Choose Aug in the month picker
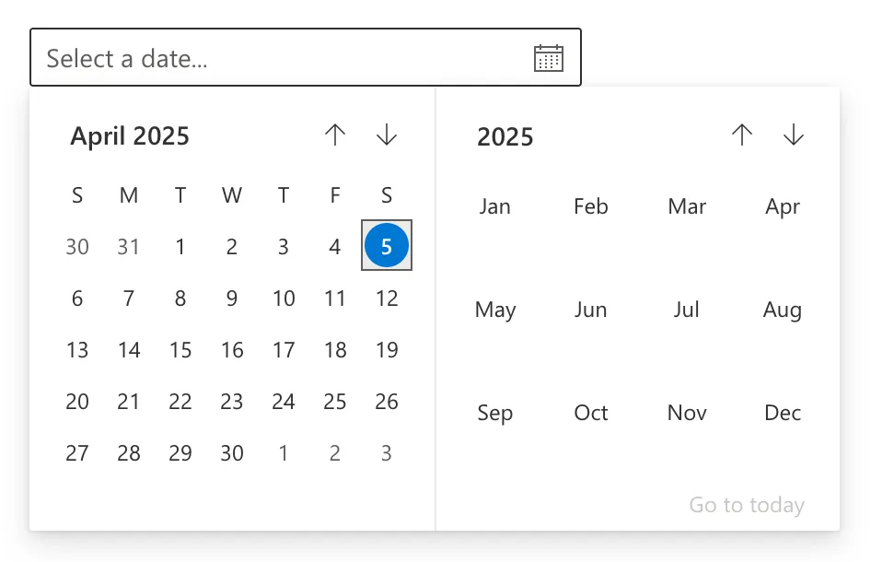Screen dimensions: 871x562 tap(783, 310)
